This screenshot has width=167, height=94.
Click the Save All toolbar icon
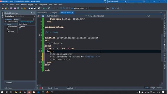pyautogui.click(x=15, y=8)
